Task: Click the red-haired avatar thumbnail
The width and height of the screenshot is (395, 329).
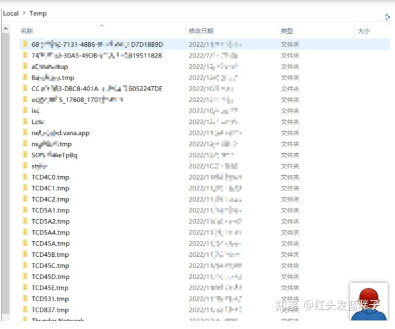Action: 368,300
